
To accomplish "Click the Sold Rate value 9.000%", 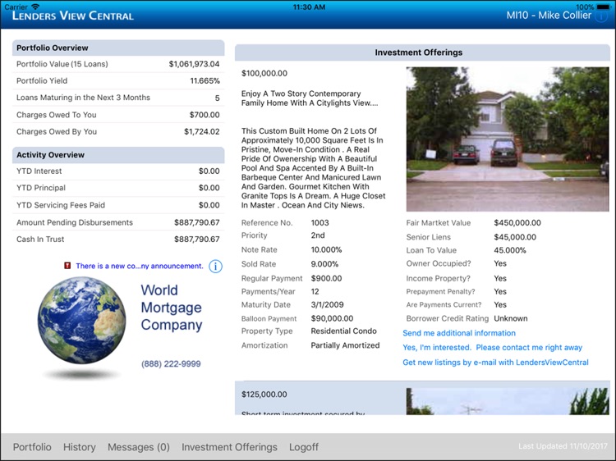I will click(324, 264).
